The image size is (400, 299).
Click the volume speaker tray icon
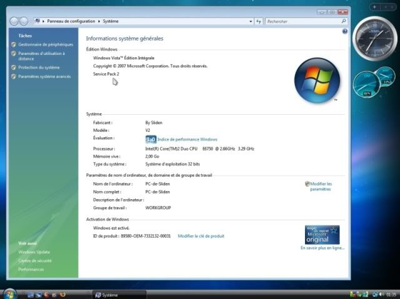[x=382, y=295]
